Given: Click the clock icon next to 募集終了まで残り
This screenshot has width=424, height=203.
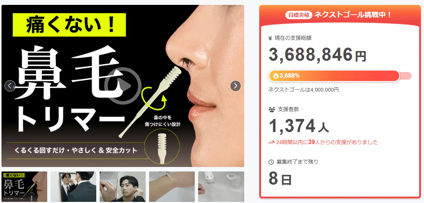Looking at the screenshot, I should pyautogui.click(x=271, y=162).
